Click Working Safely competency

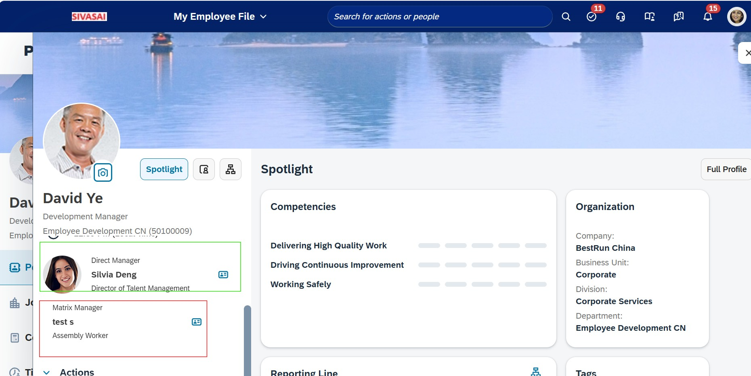(301, 284)
